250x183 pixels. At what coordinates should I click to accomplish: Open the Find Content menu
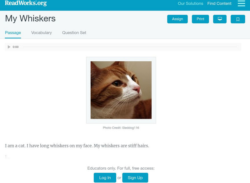click(219, 3)
